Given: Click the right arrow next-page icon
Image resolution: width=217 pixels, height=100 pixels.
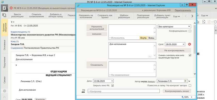Looking at the screenshot, I should [x=192, y=16].
